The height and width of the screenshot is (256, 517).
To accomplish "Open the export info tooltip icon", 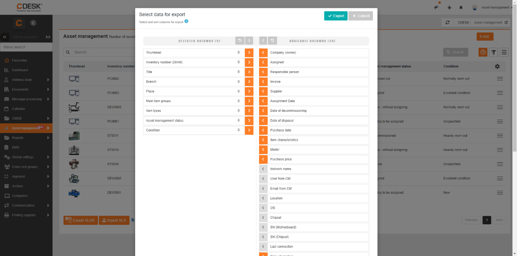I will click(x=186, y=21).
